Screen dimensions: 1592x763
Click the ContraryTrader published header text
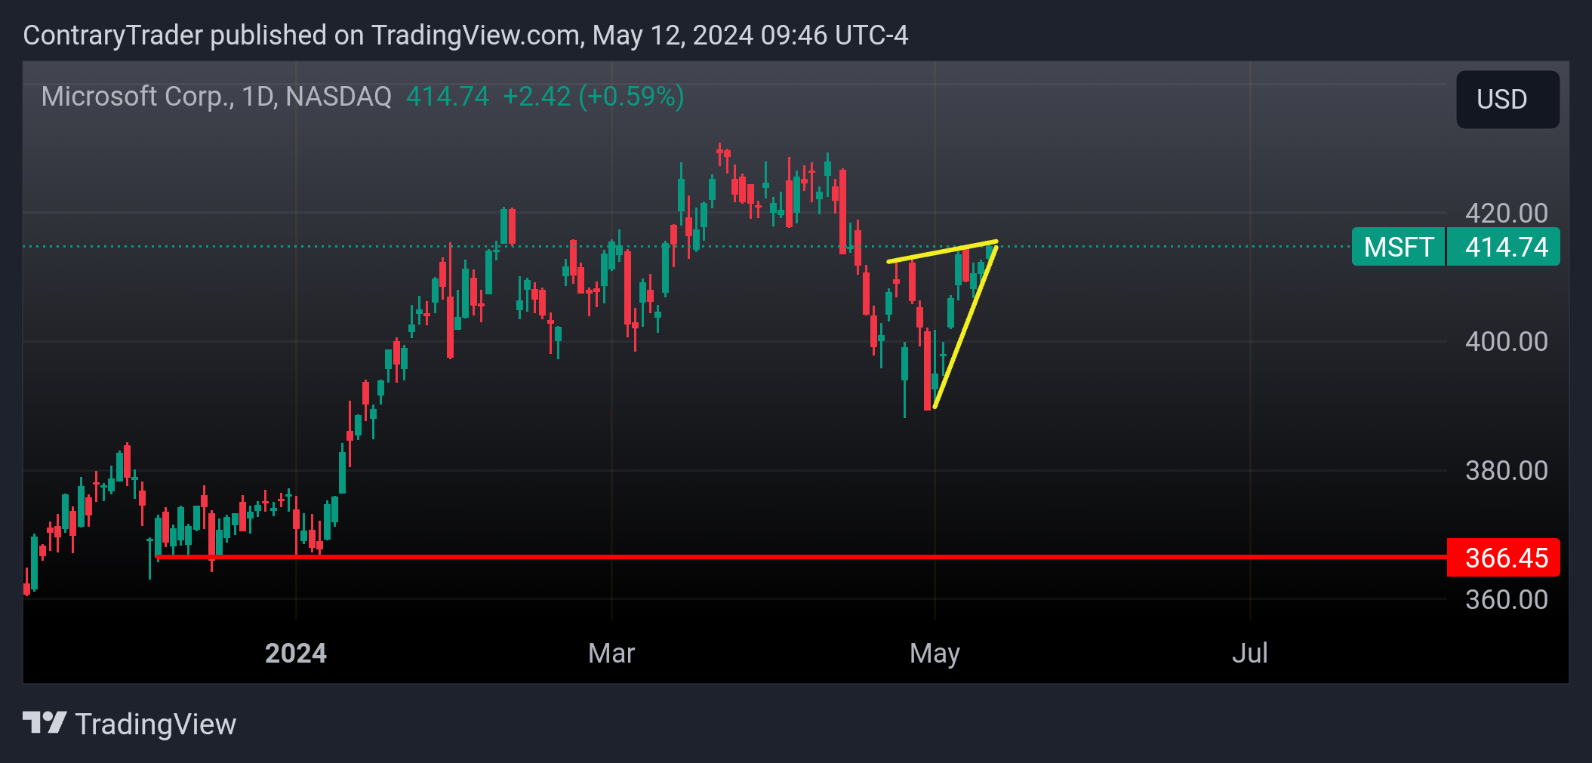(x=466, y=35)
